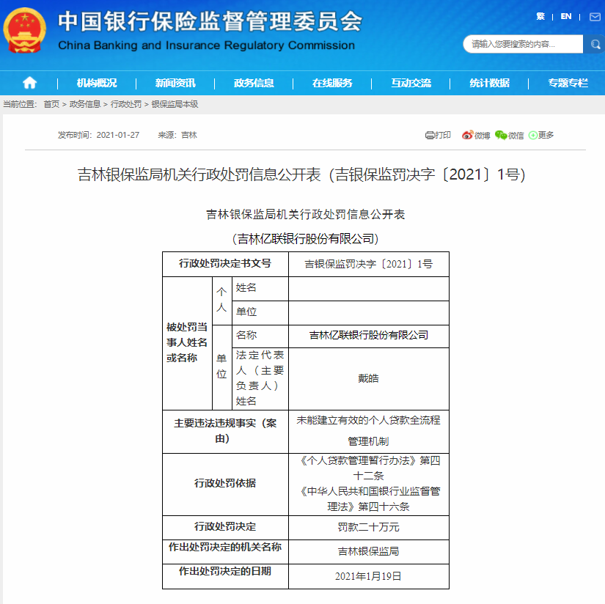605x604 pixels.
Task: Click the cell 吉林银保监局
Action: (368, 551)
